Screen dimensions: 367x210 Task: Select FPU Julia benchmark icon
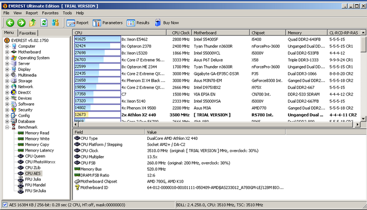pos(21,179)
